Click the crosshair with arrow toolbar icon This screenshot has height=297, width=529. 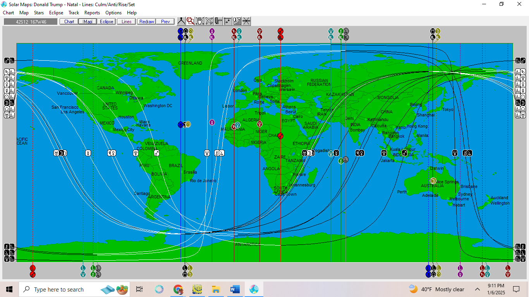point(228,21)
